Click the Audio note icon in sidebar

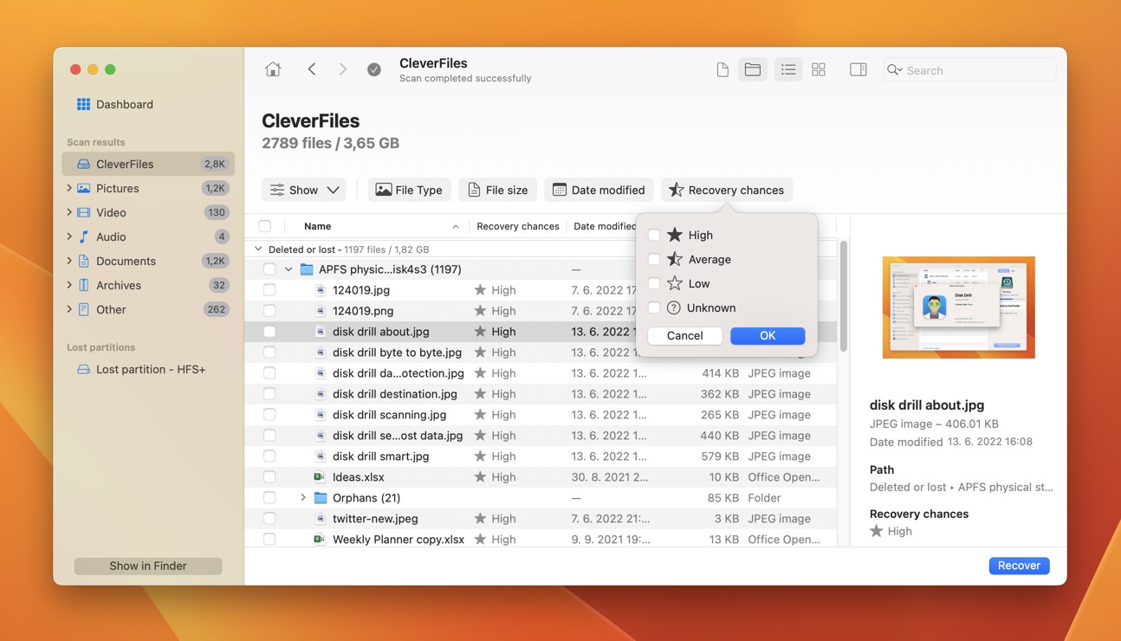pos(83,236)
